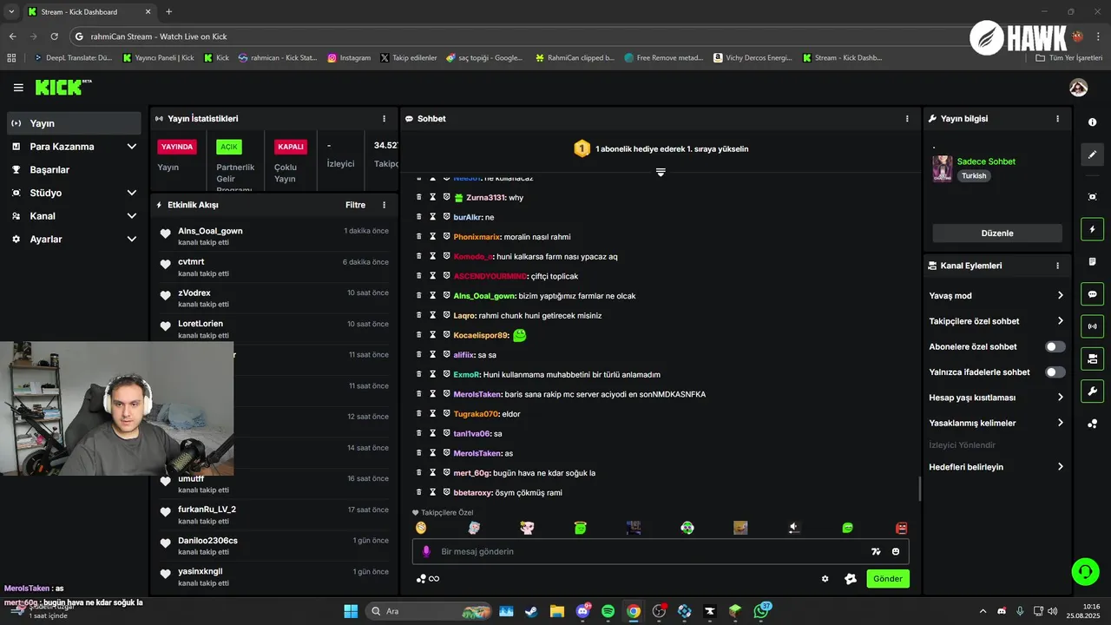
Task: Select Başarılar in the left sidebar
Action: pos(74,170)
